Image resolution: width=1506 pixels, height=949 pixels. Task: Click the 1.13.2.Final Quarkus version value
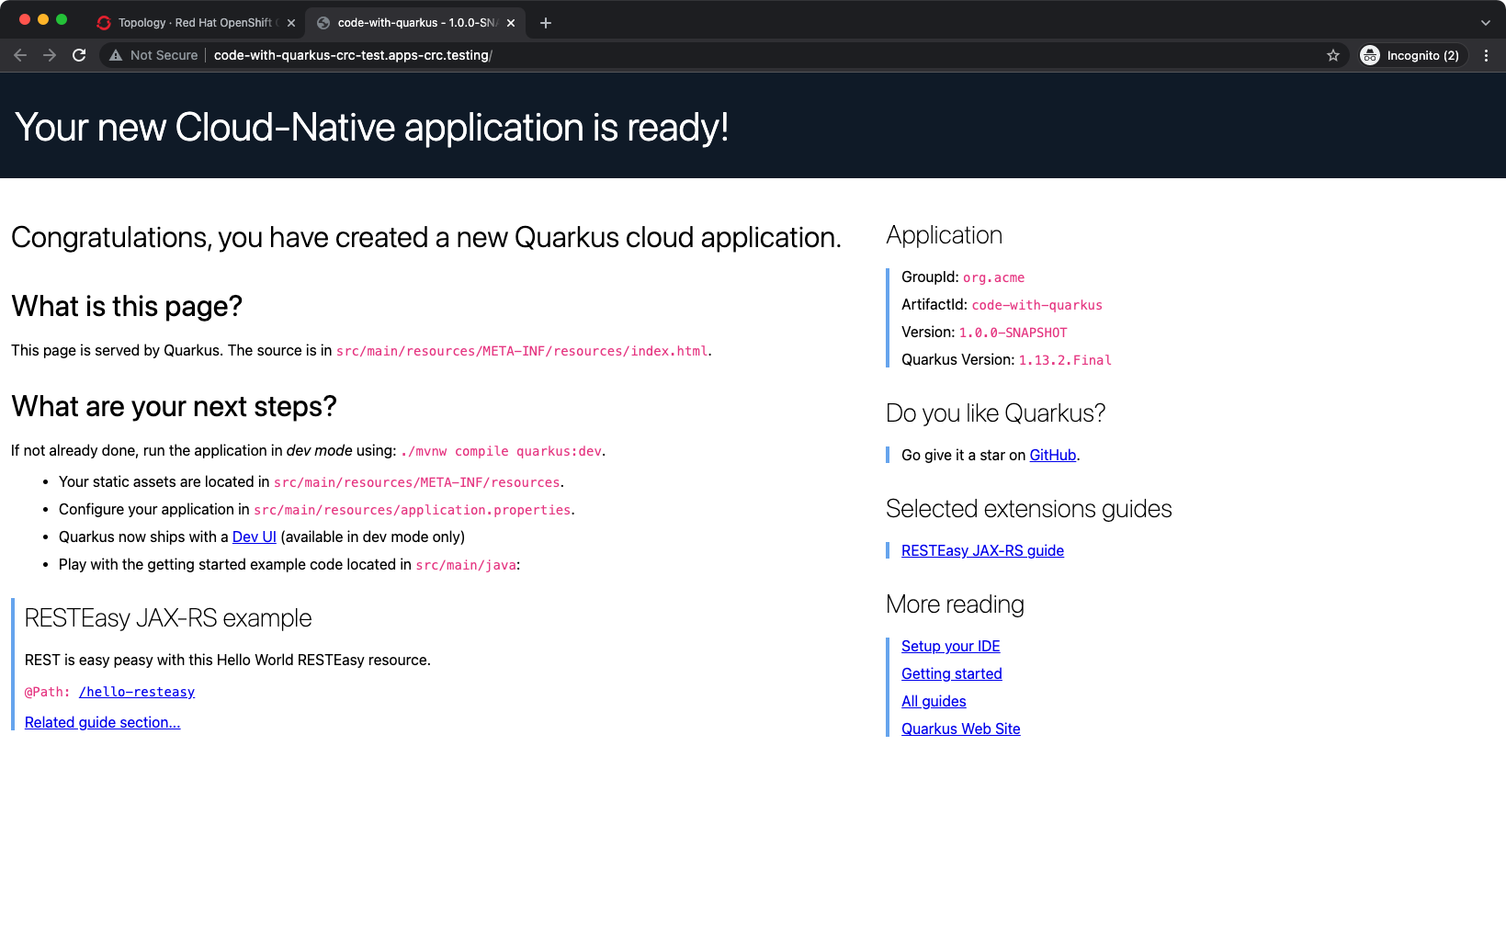pos(1065,360)
